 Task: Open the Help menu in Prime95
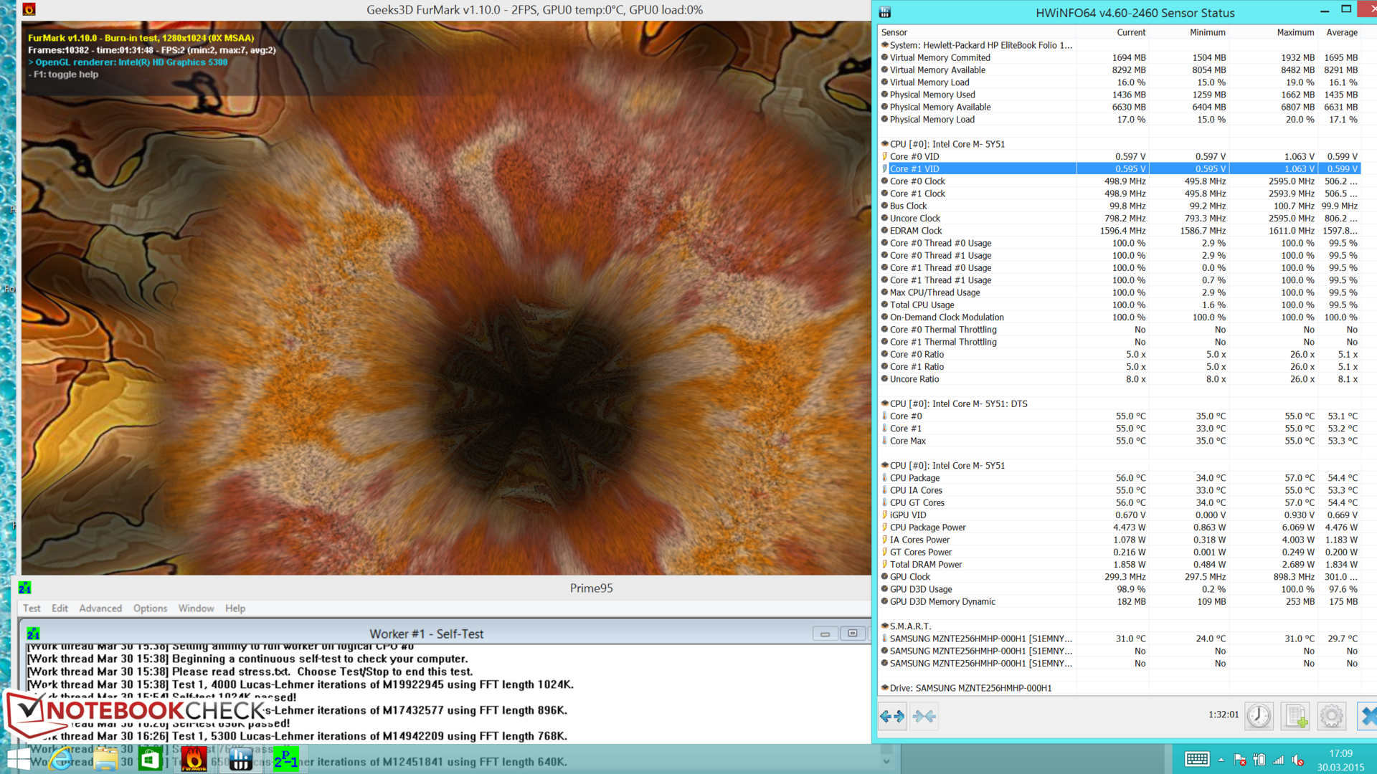235,608
